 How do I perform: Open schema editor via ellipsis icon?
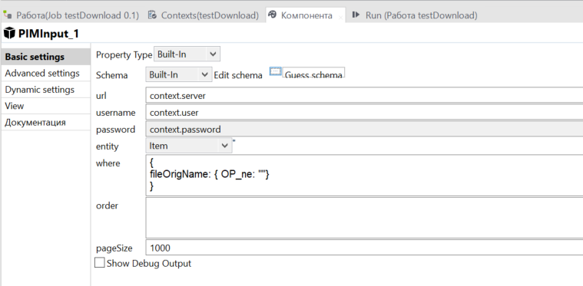click(x=275, y=71)
